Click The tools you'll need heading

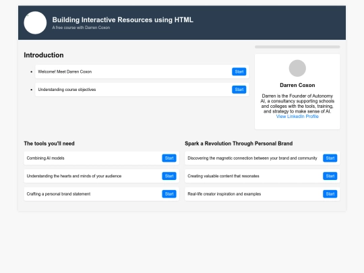click(x=49, y=144)
